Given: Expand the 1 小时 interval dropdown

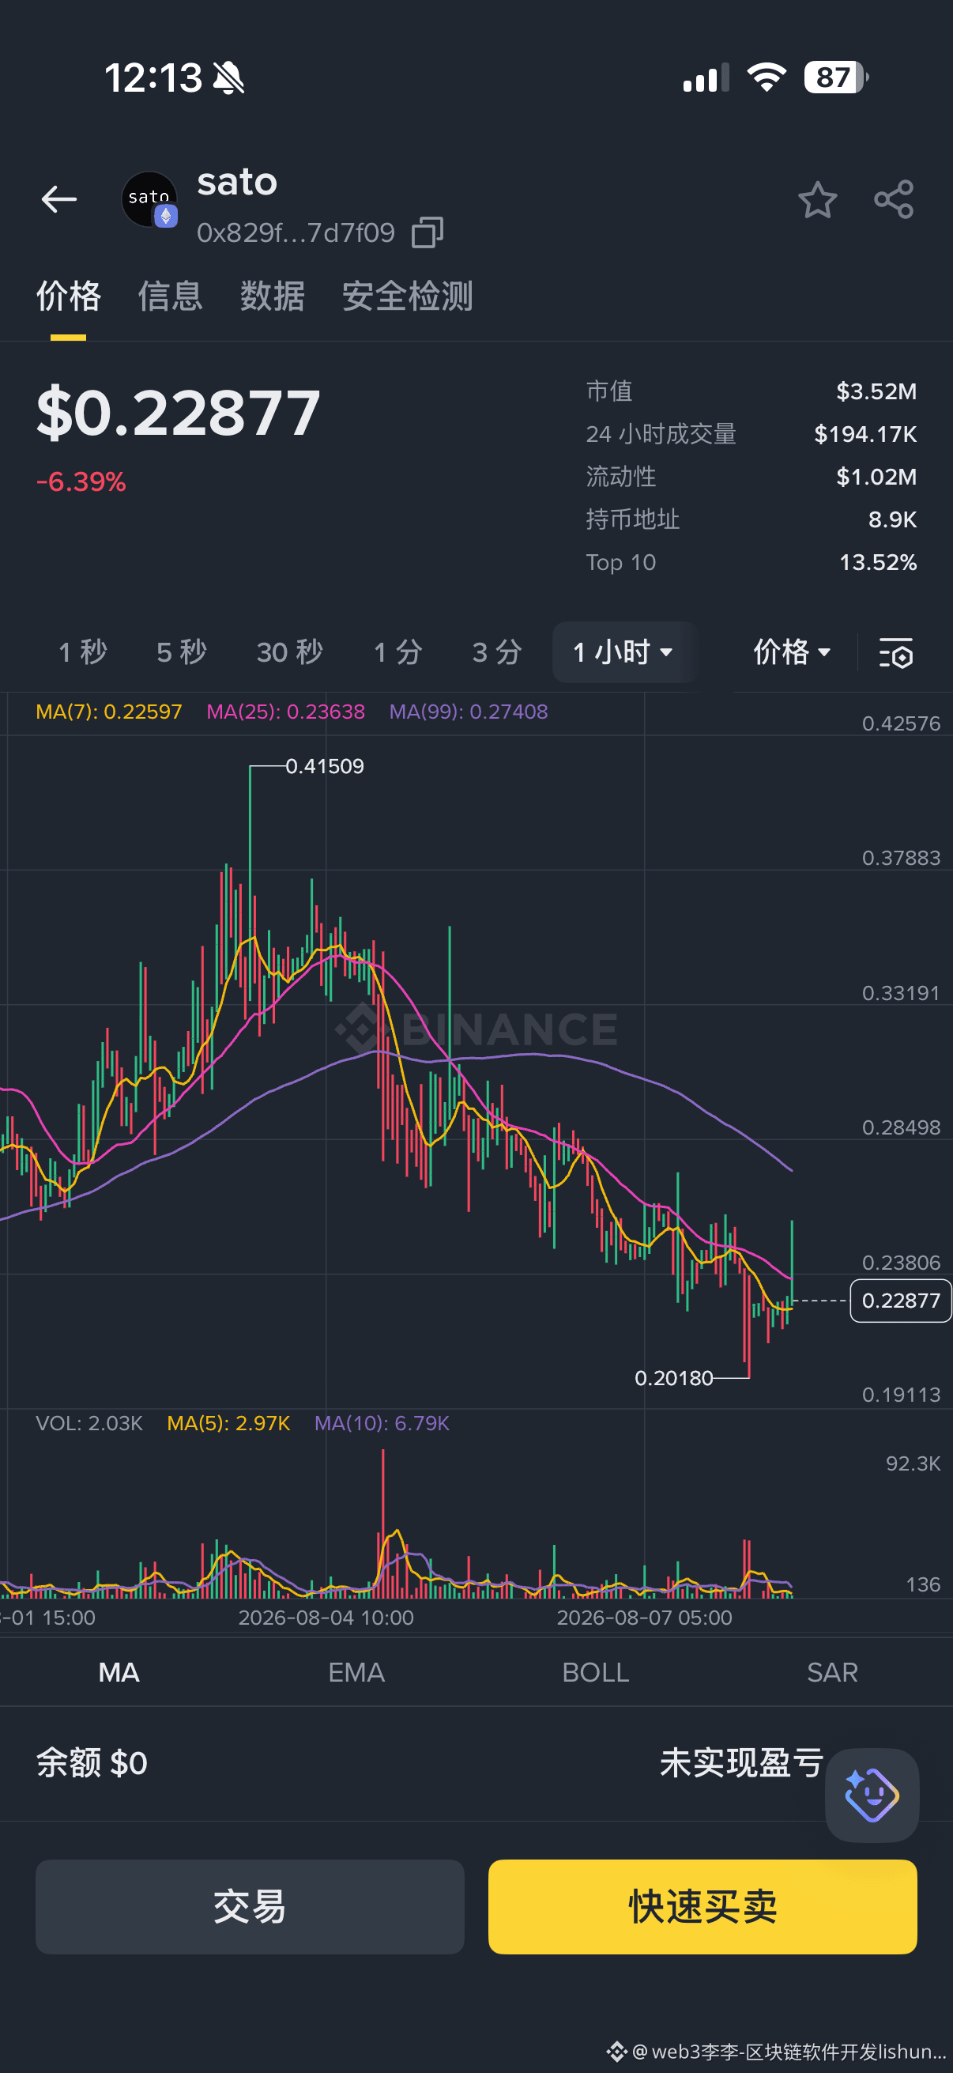Looking at the screenshot, I should pyautogui.click(x=624, y=651).
